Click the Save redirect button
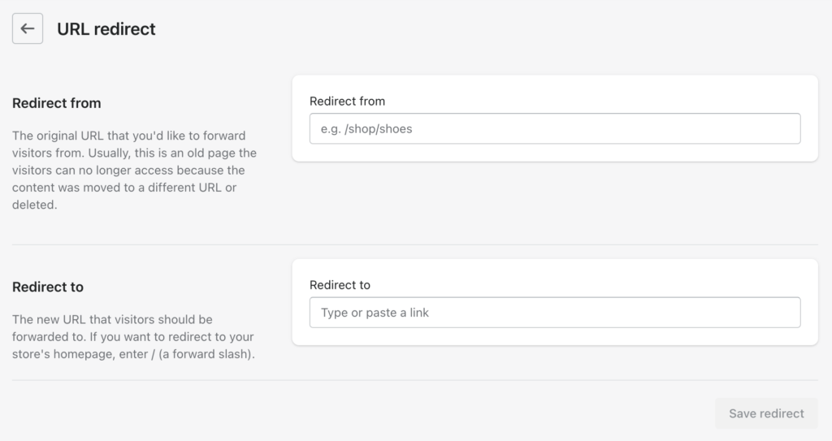The height and width of the screenshot is (441, 832). point(766,413)
